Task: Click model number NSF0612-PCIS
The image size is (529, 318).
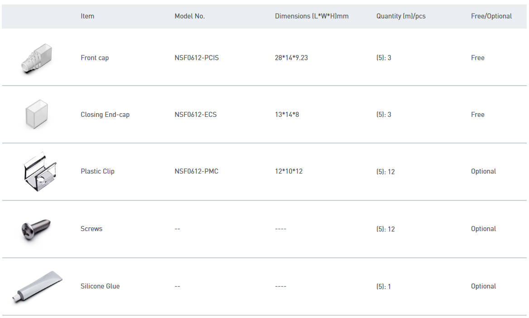Action: pyautogui.click(x=197, y=58)
